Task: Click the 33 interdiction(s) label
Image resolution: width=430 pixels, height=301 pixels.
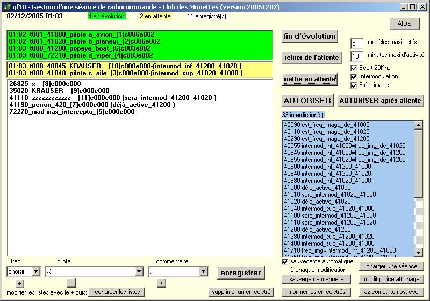Action: click(303, 115)
